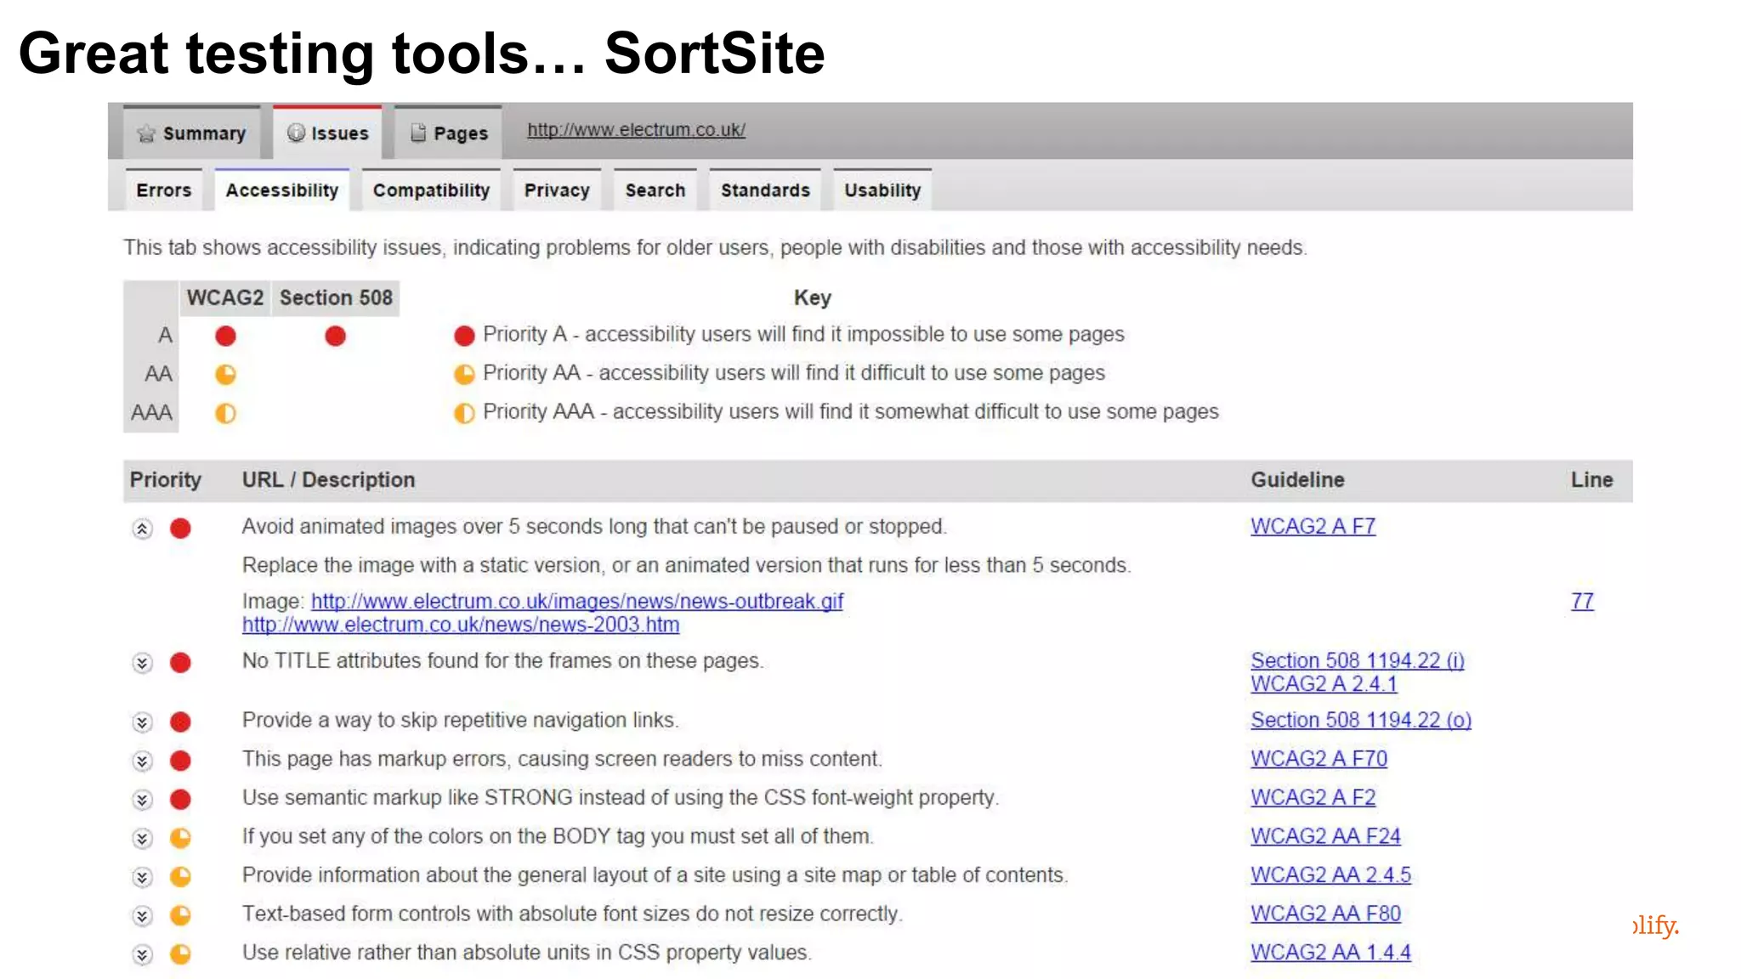Screen dimensions: 1741x979
Task: Expand the text-based form controls issue
Action: click(142, 916)
